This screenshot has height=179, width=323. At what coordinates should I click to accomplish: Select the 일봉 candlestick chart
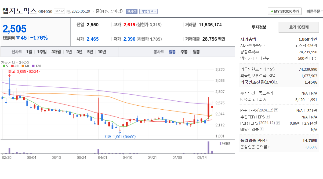172,52
